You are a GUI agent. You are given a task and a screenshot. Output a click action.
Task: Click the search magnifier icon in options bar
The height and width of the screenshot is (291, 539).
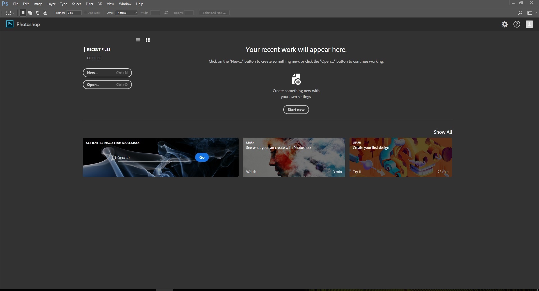520,13
